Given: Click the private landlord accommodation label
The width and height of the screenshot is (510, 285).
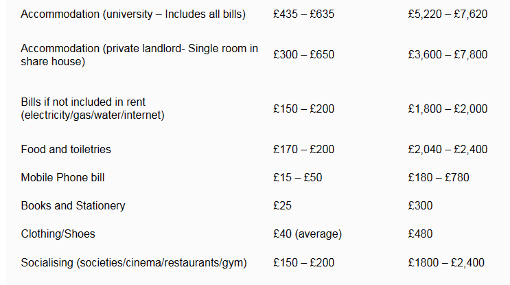Looking at the screenshot, I should tap(139, 54).
